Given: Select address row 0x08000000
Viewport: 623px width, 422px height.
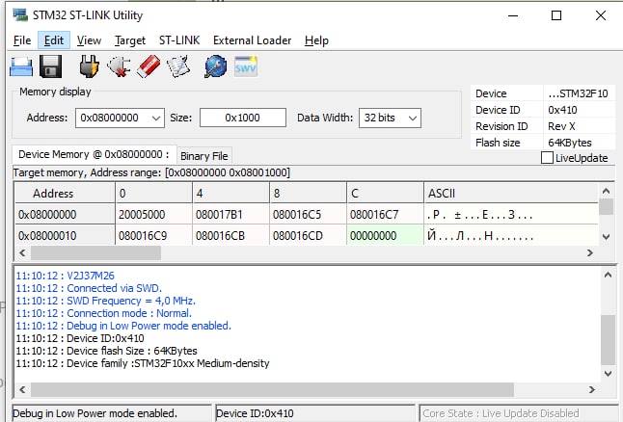Looking at the screenshot, I should 65,215.
